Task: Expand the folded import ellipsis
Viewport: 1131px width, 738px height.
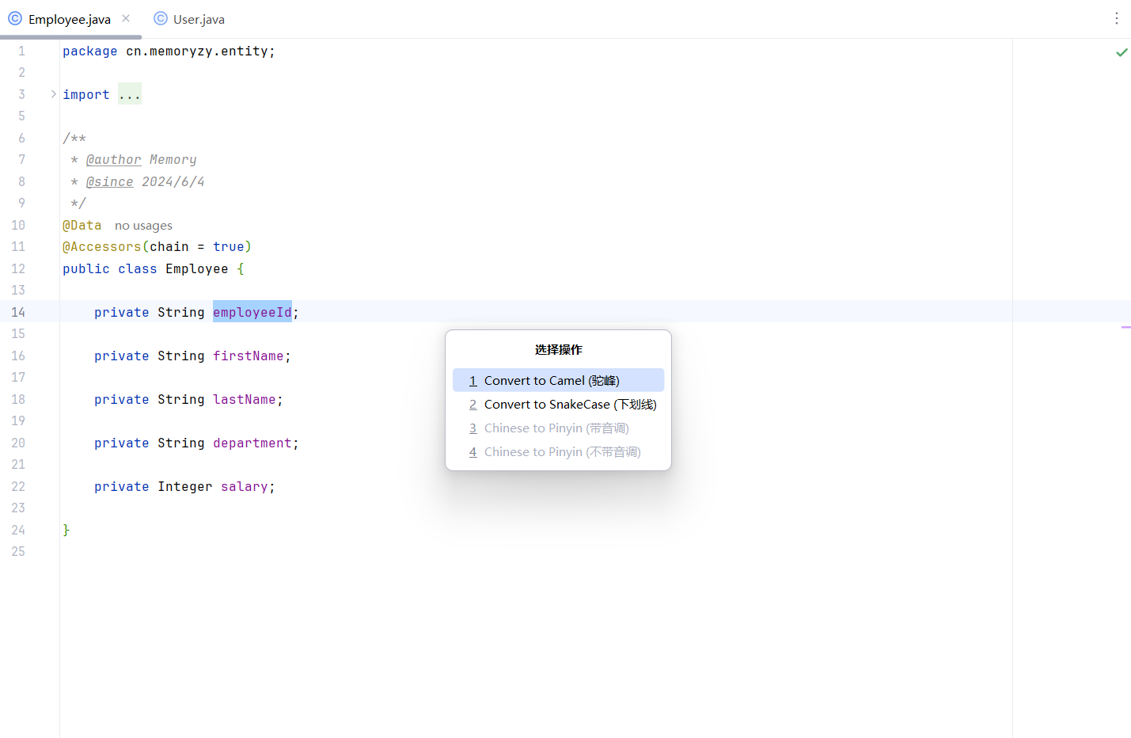Action: click(130, 94)
